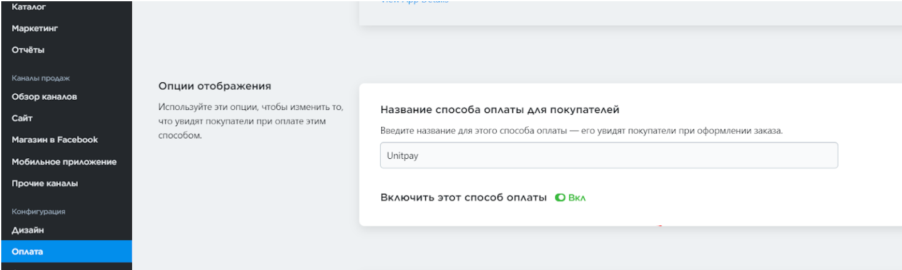This screenshot has height=270, width=902.
Task: Click the Включить этот способ оплаты label
Action: point(464,197)
